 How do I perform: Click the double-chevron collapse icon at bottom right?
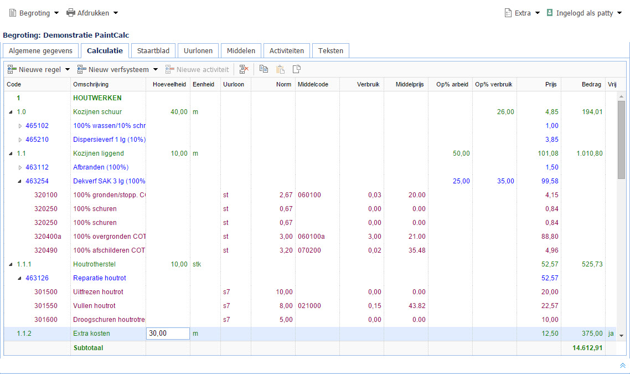click(622, 366)
